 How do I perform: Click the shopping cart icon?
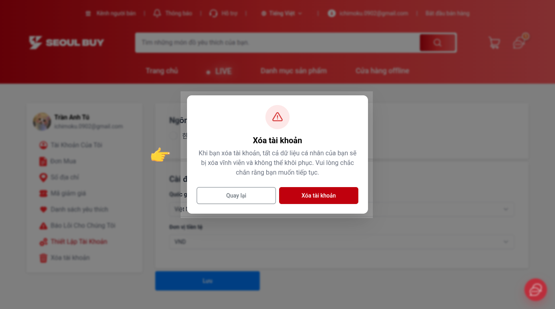click(x=494, y=43)
